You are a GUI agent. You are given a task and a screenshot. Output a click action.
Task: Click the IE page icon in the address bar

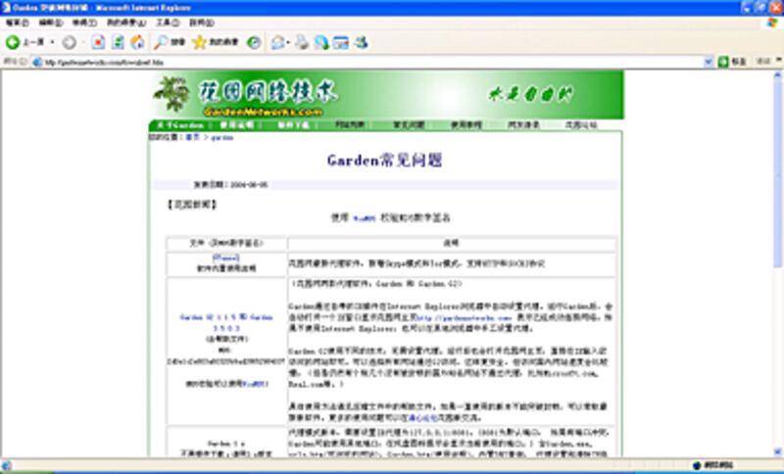36,63
